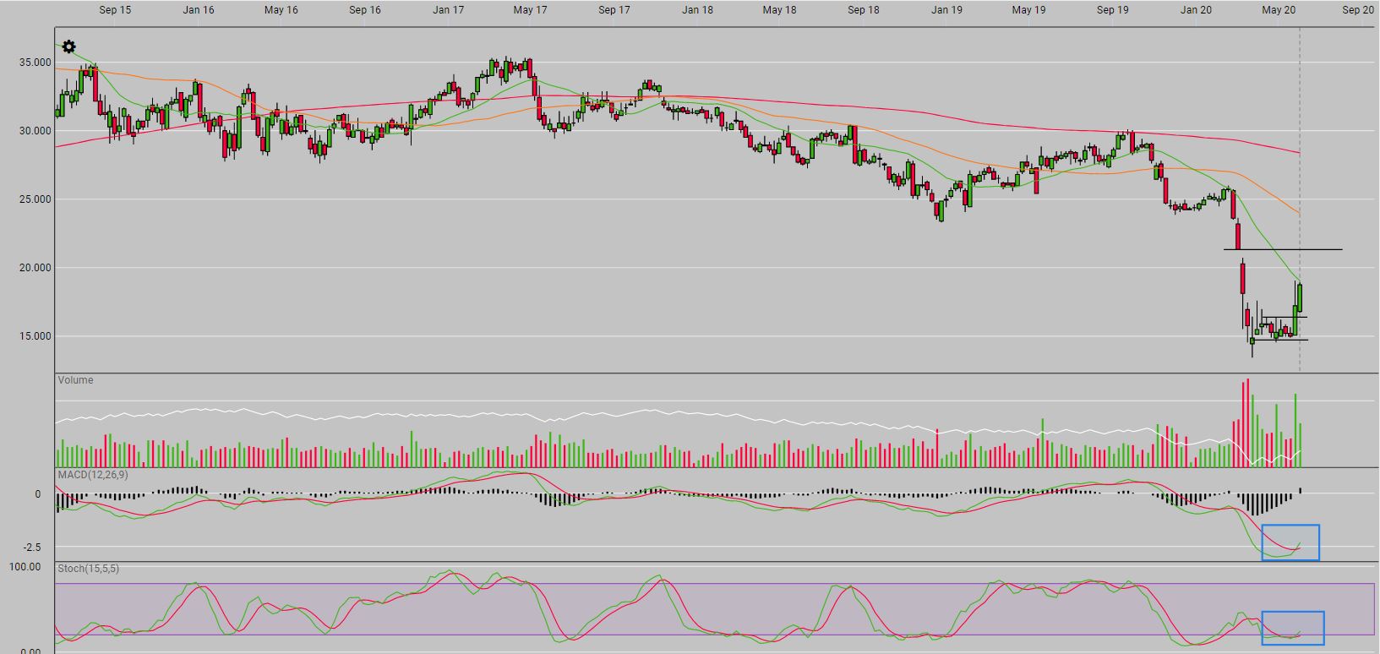This screenshot has width=1380, height=654.
Task: Click the May 18 date axis label
Action: point(779,10)
